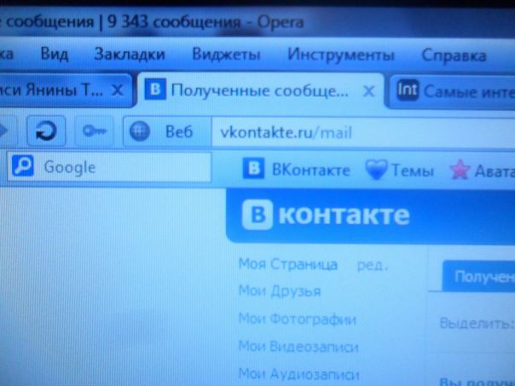Image resolution: width=515 pixels, height=386 pixels.
Task: Click the Int favicon on the third tab
Action: point(408,89)
